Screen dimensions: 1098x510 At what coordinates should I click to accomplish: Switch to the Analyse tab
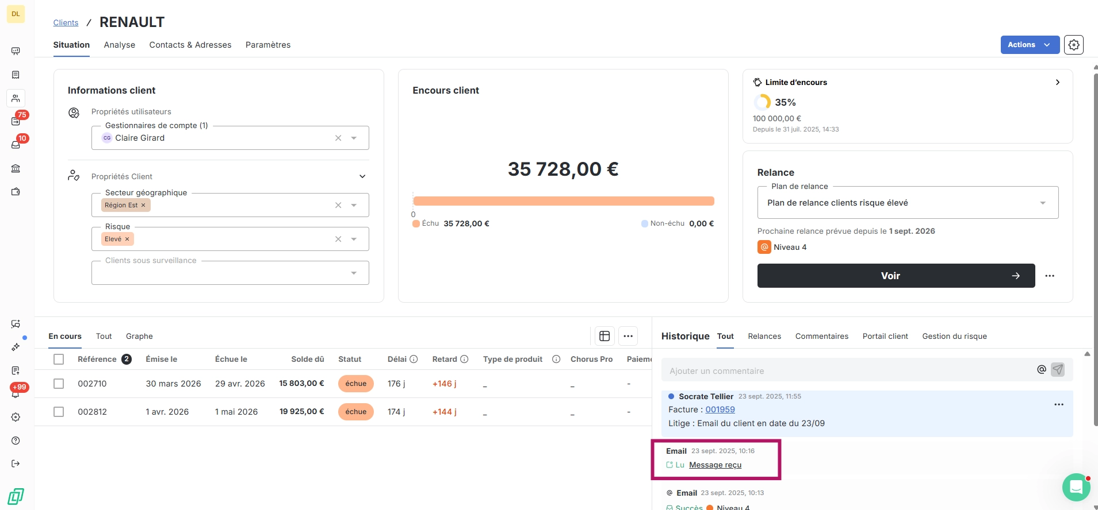tap(120, 45)
